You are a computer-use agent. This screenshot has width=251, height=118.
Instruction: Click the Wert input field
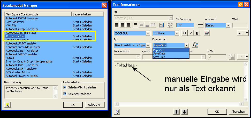point(240,25)
